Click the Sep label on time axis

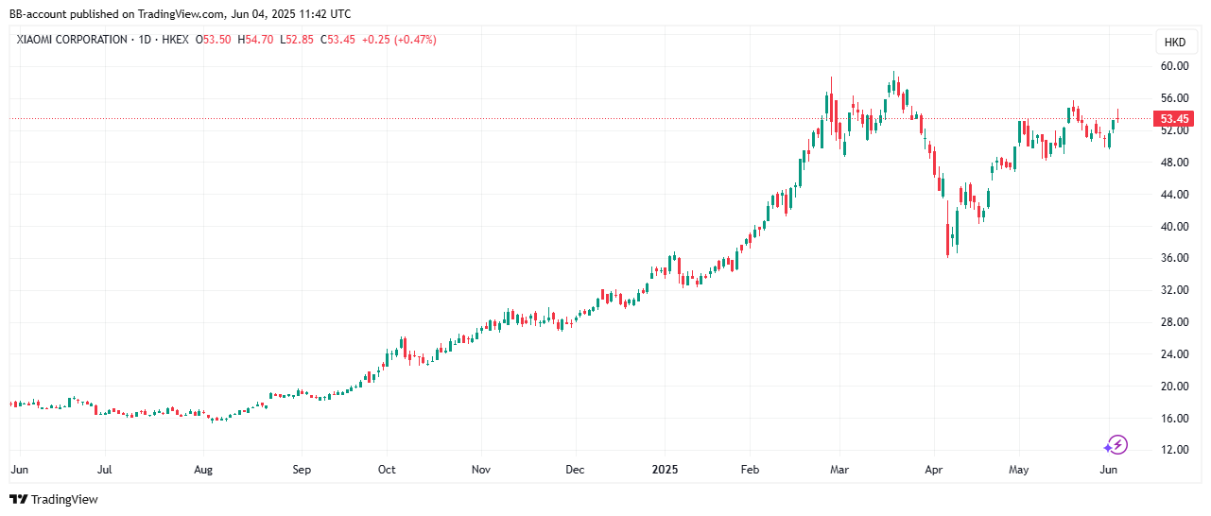click(x=301, y=469)
